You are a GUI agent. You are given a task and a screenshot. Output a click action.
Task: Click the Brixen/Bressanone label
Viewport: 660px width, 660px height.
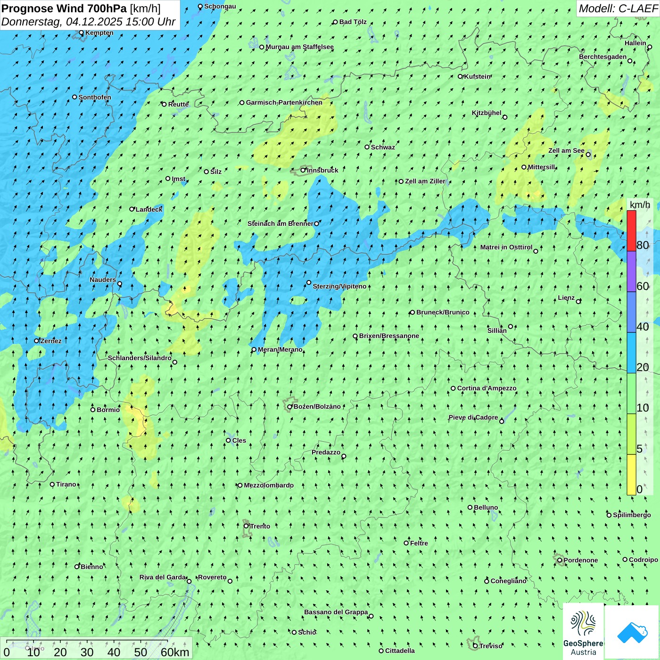pos(389,336)
